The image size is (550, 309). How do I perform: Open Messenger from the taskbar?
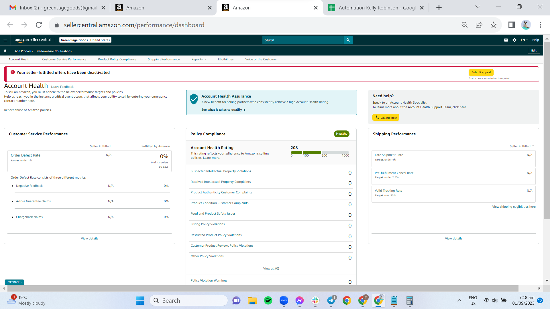coord(300,300)
